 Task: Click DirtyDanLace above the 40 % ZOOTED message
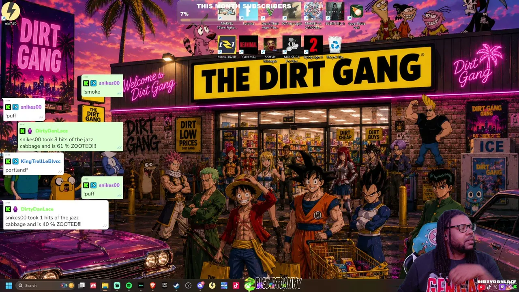point(37,209)
